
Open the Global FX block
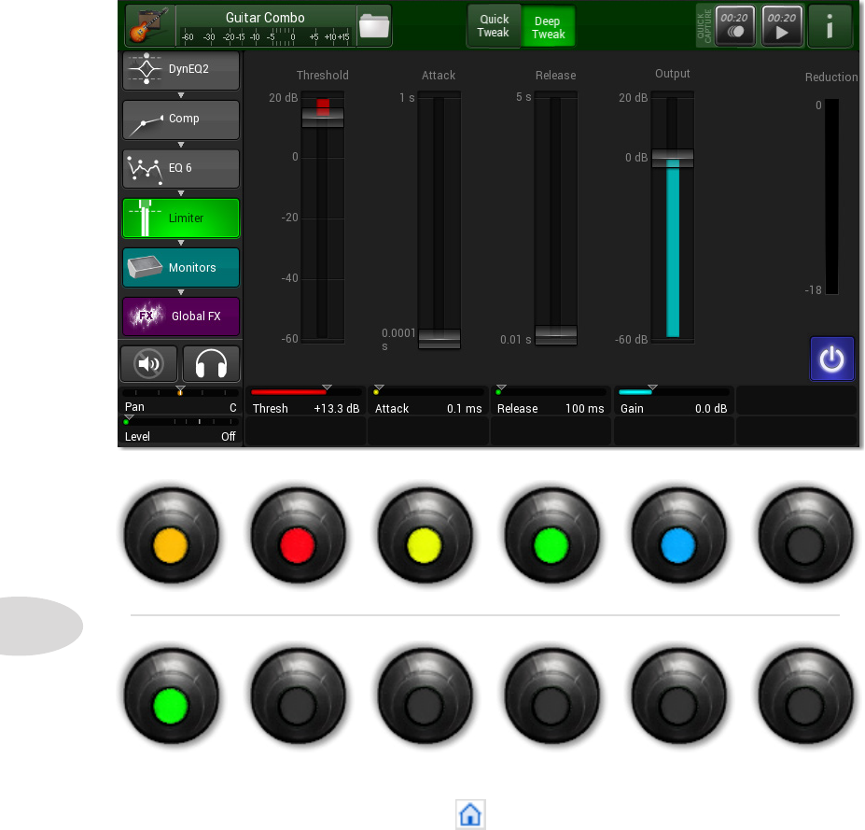pos(181,317)
